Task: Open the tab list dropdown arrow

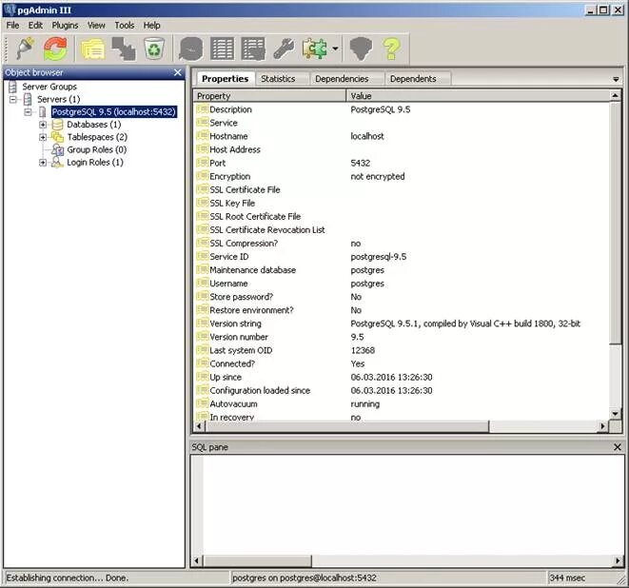Action: (616, 79)
